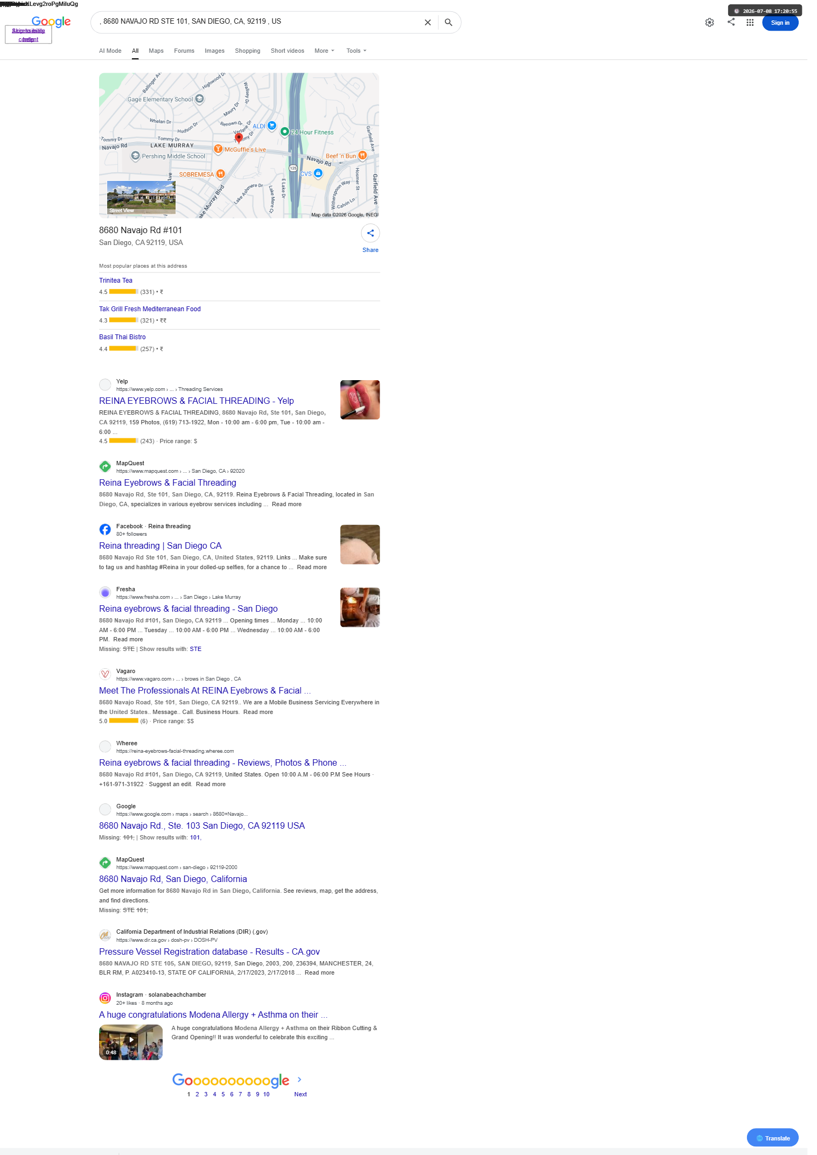
Task: Switch to the Maps tab
Action: (x=156, y=51)
